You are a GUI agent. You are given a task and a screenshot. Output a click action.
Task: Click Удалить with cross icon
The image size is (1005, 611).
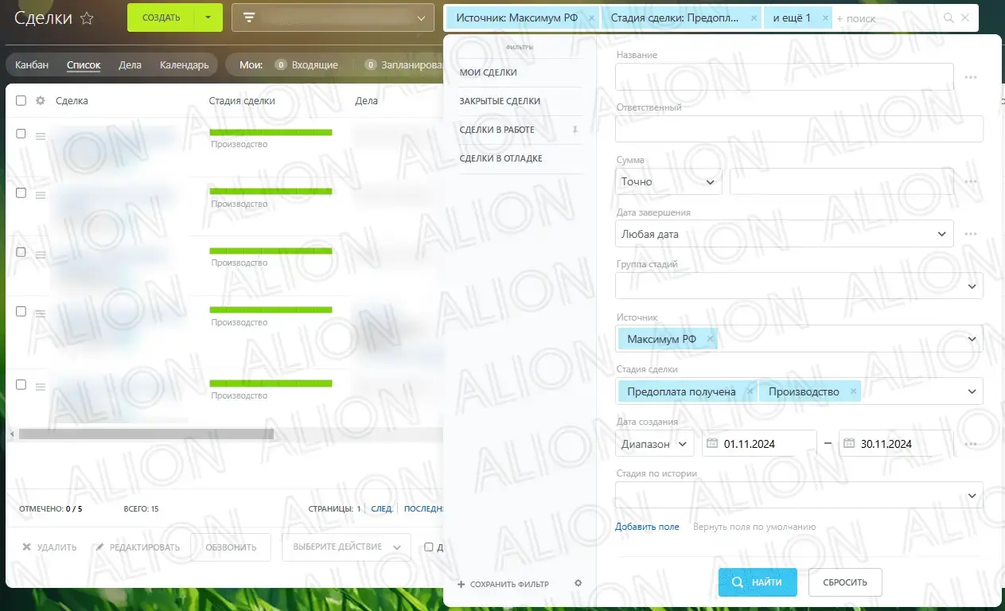(49, 547)
